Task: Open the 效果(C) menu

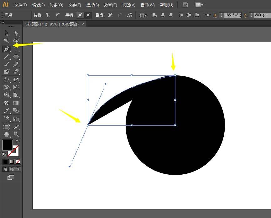Action: 111,5
